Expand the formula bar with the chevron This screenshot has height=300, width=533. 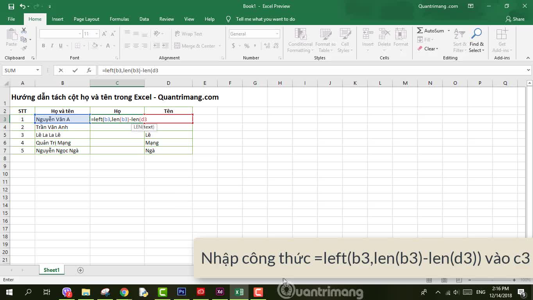pos(528,70)
